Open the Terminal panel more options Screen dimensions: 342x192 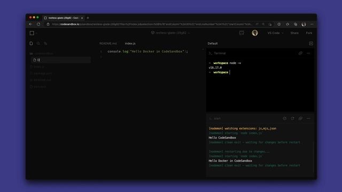coord(308,53)
